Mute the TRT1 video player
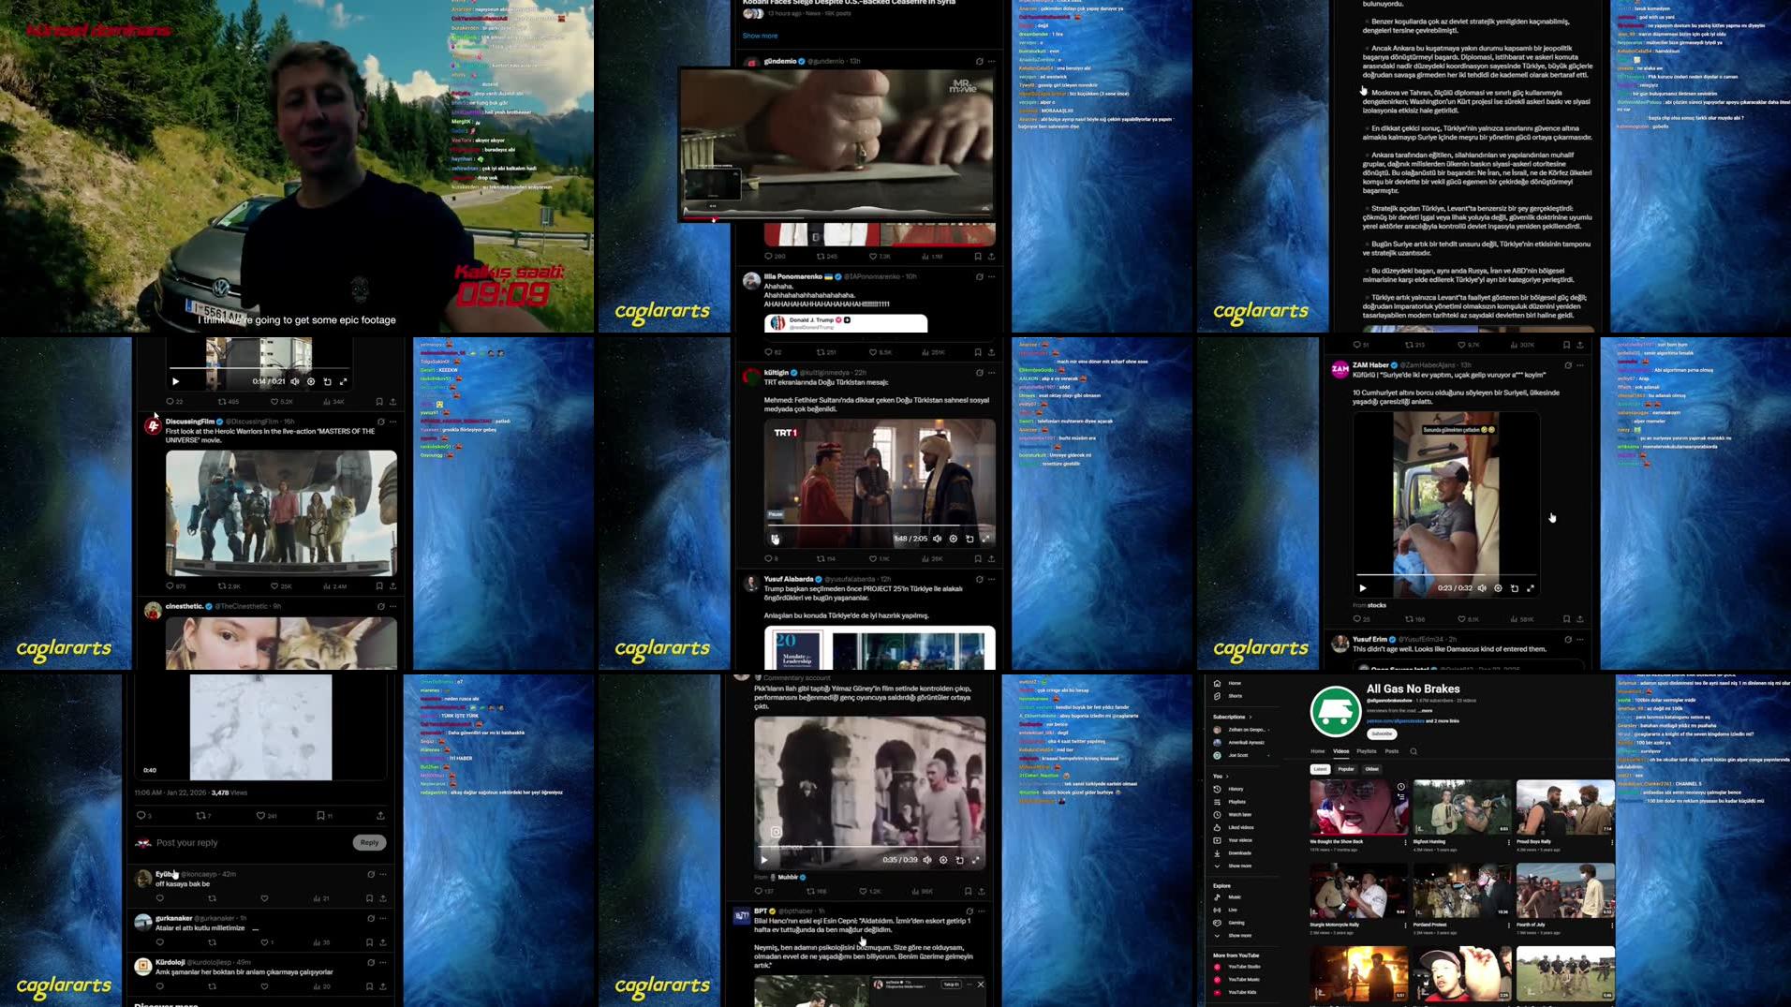This screenshot has height=1007, width=1791. pyautogui.click(x=937, y=539)
